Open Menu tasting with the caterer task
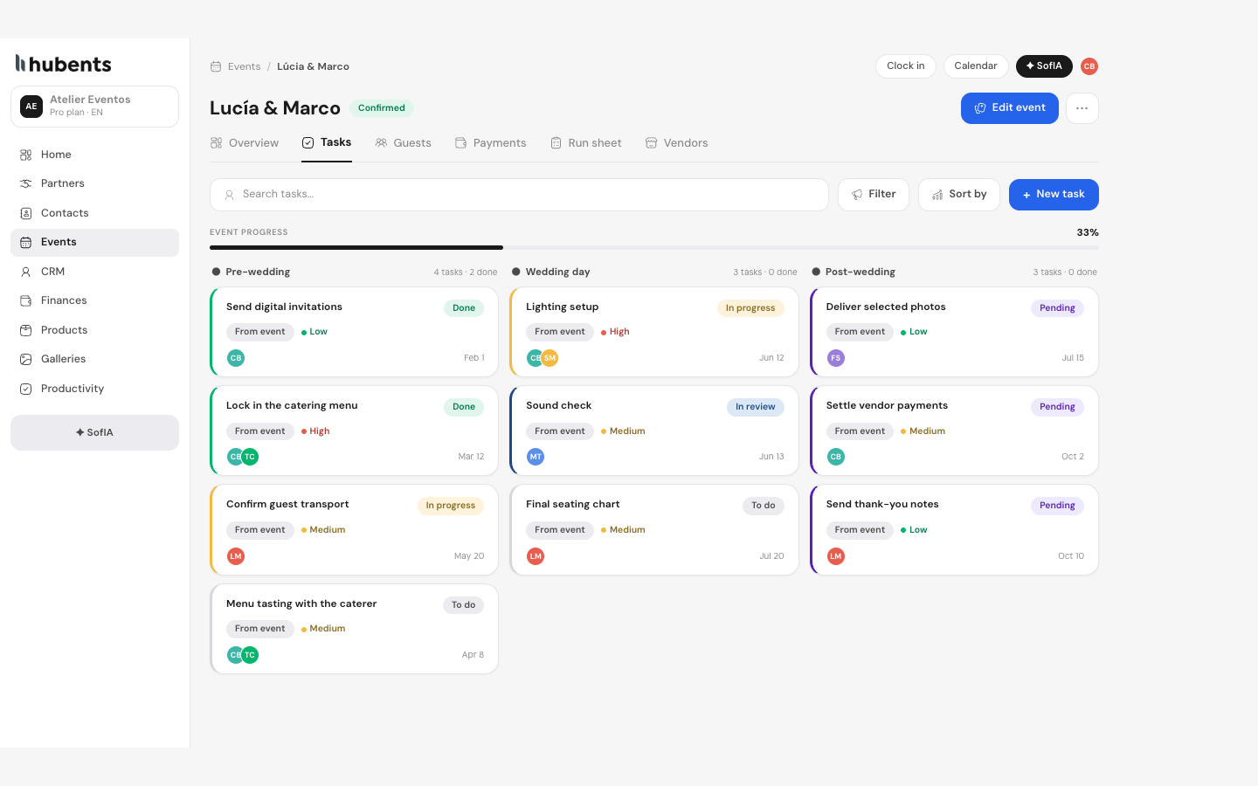1258x786 pixels. pyautogui.click(x=354, y=629)
